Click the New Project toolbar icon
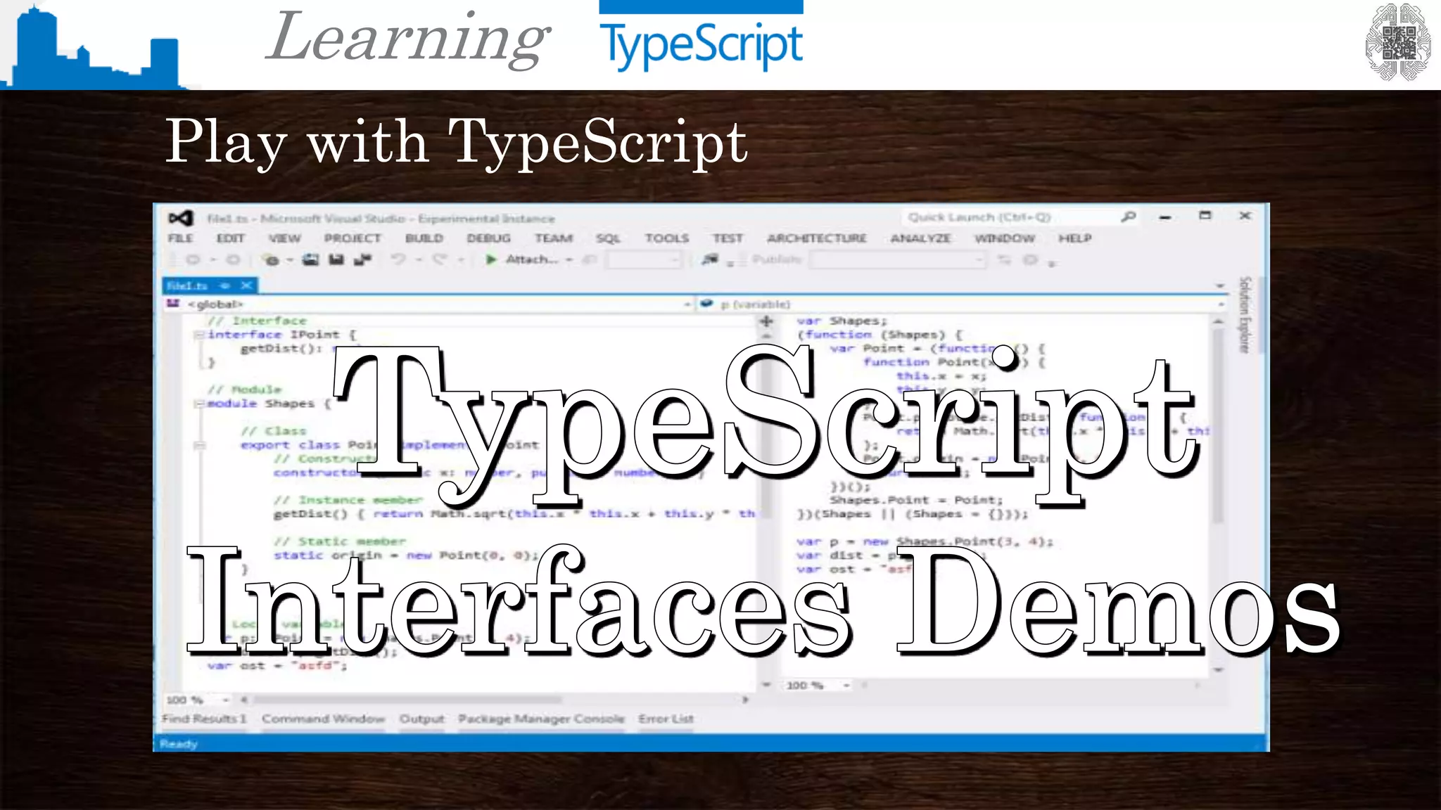1441x810 pixels. coord(271,259)
